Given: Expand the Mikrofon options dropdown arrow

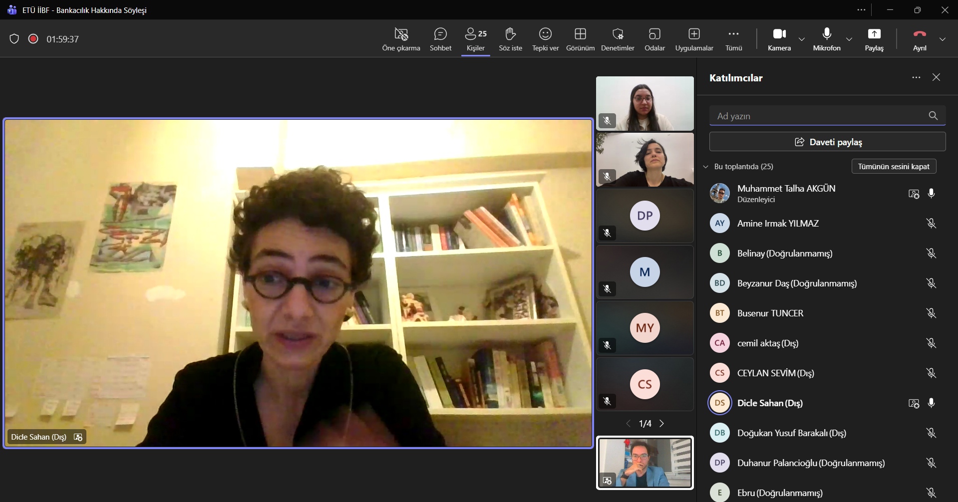Looking at the screenshot, I should (x=849, y=39).
